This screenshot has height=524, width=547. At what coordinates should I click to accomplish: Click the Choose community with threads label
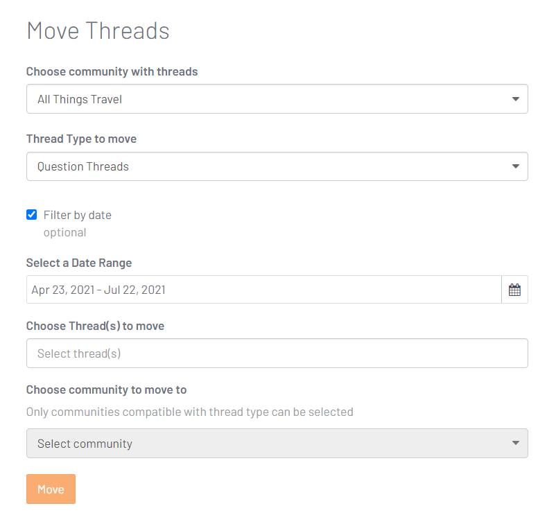(x=112, y=71)
